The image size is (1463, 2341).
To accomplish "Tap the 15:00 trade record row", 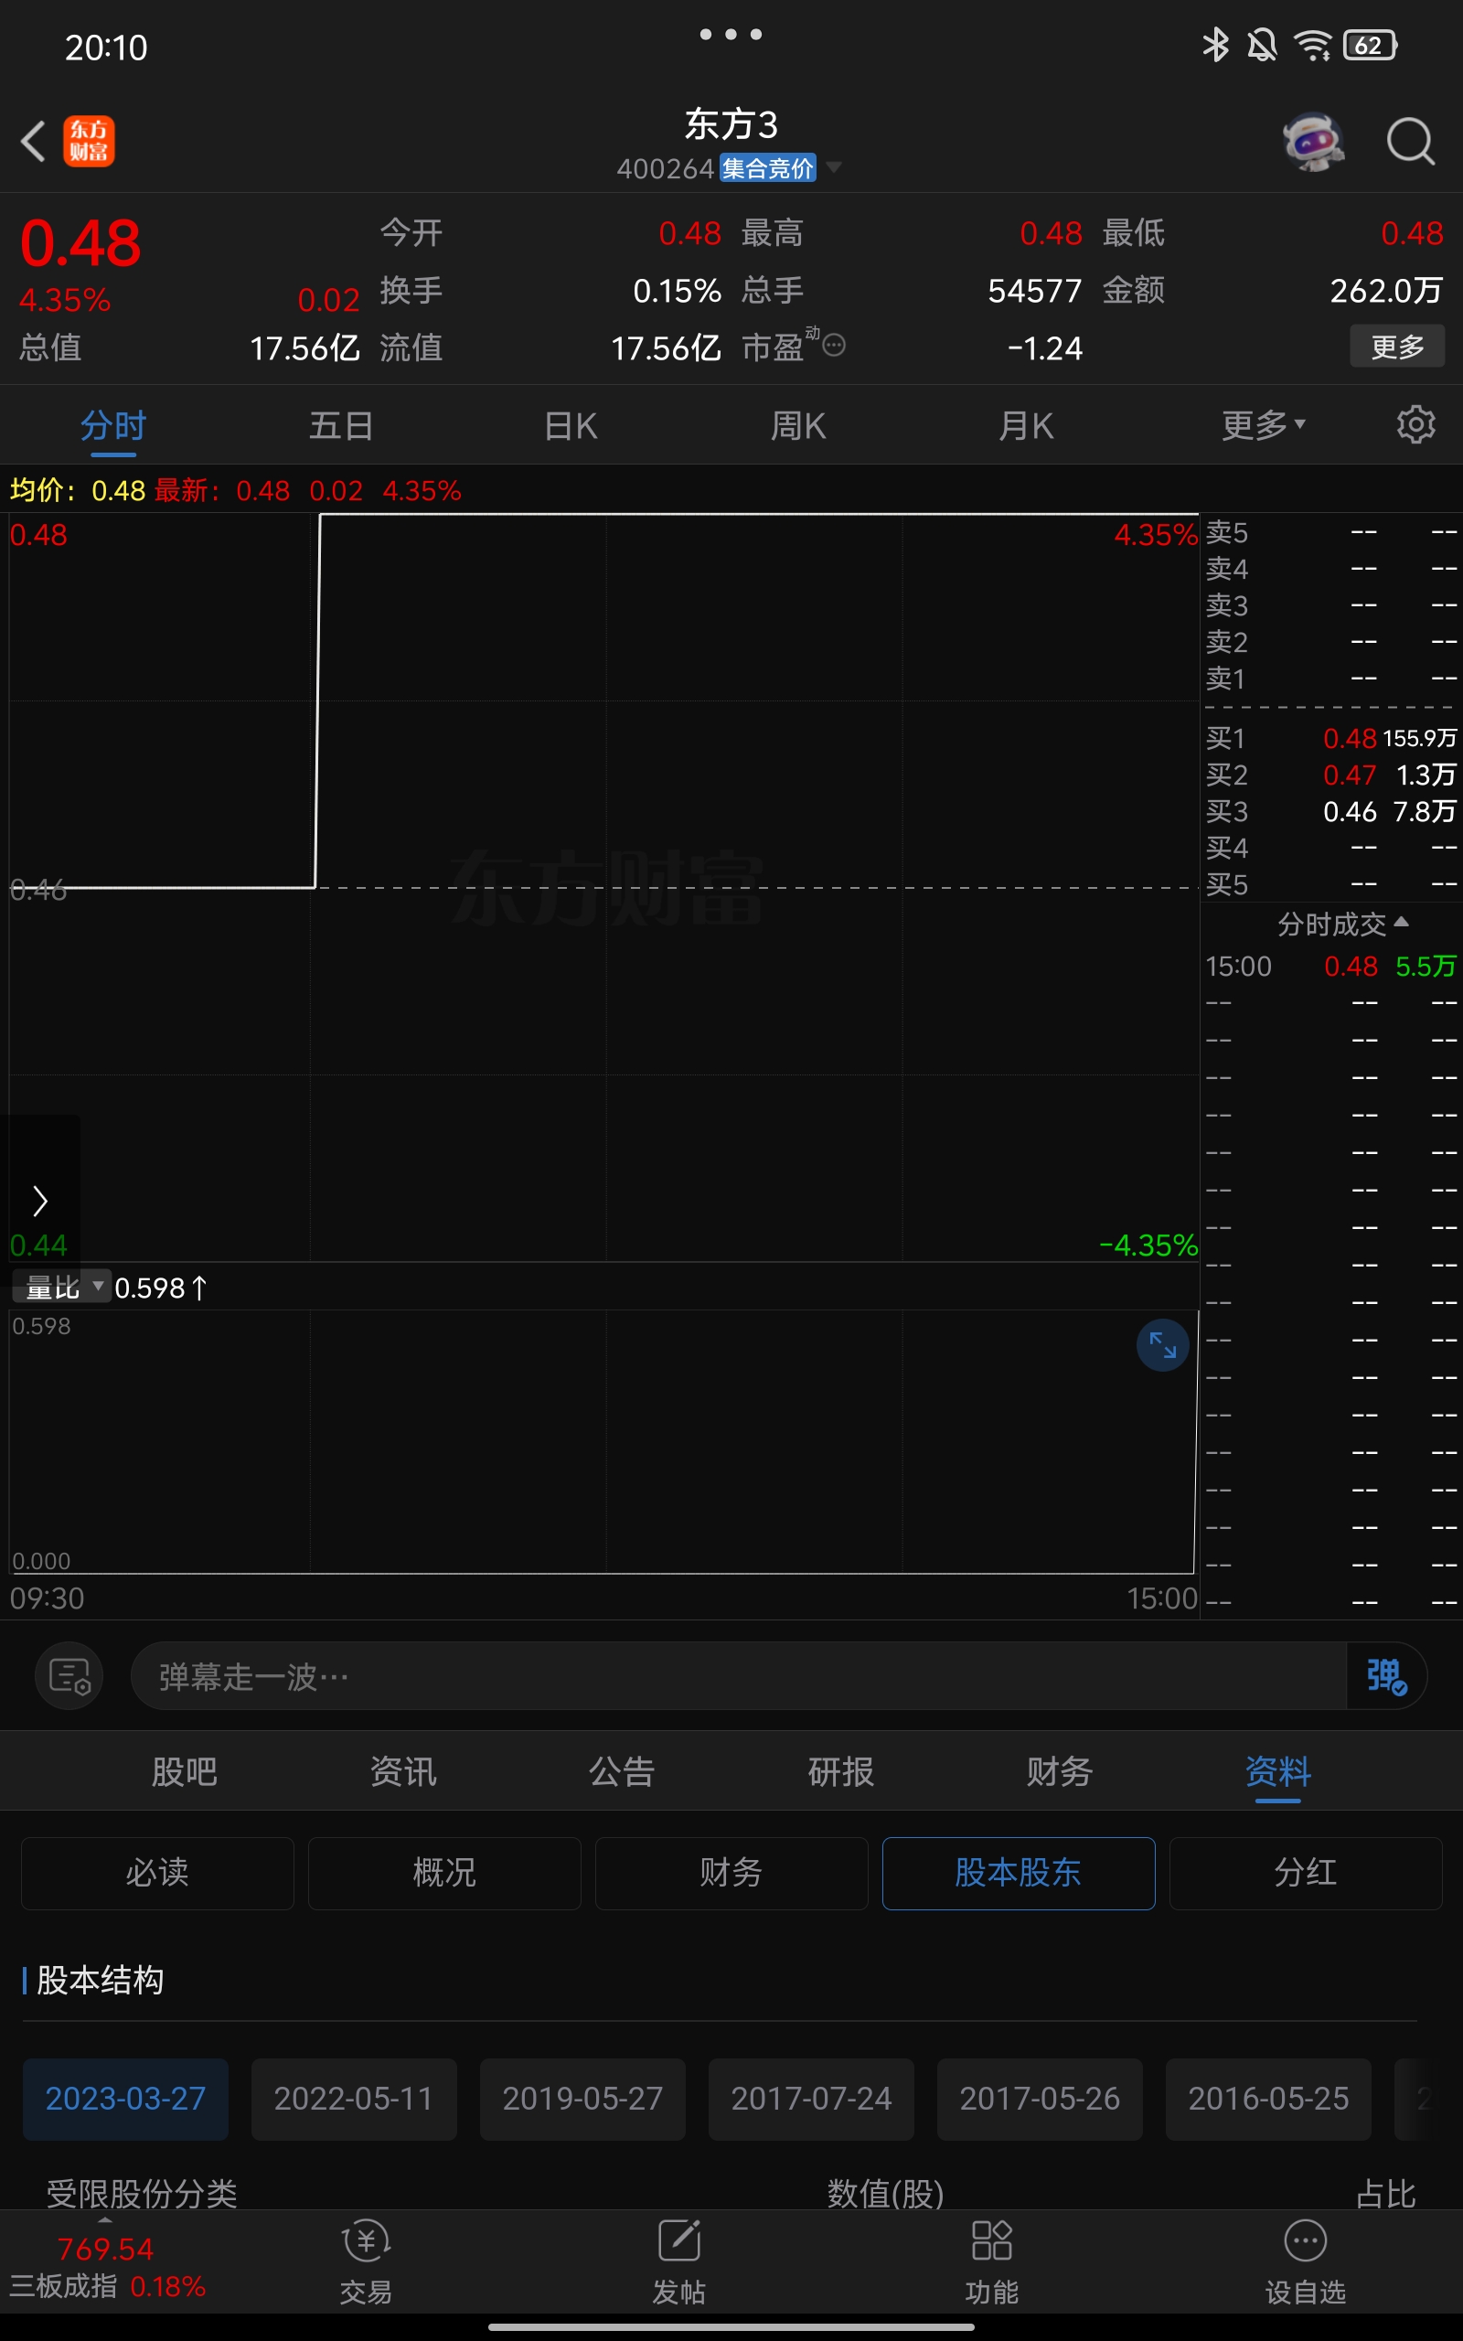I will (1330, 966).
